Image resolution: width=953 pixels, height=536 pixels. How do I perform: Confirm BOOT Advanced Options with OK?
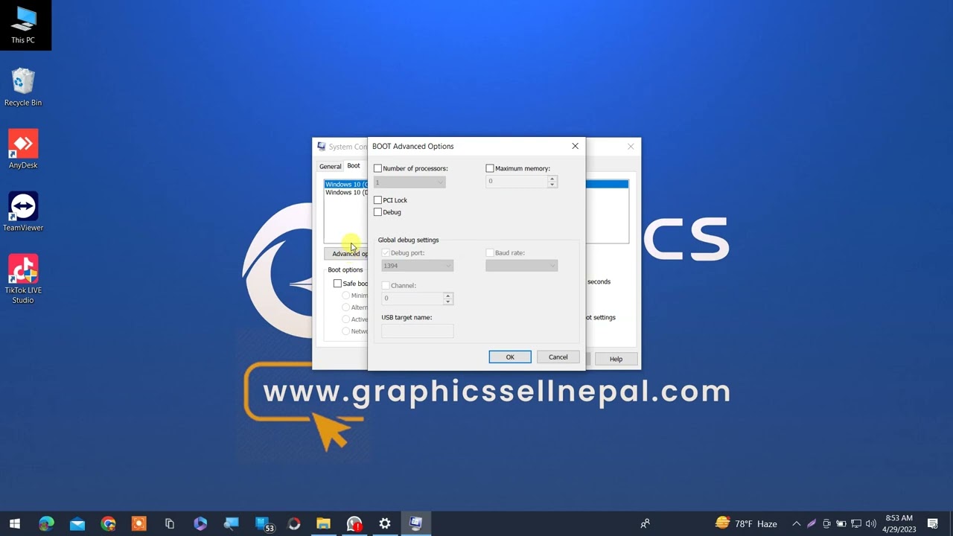tap(510, 357)
